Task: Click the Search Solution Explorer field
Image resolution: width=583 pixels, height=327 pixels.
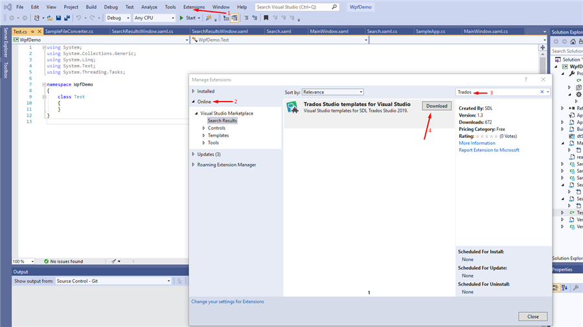Action: coord(567,51)
